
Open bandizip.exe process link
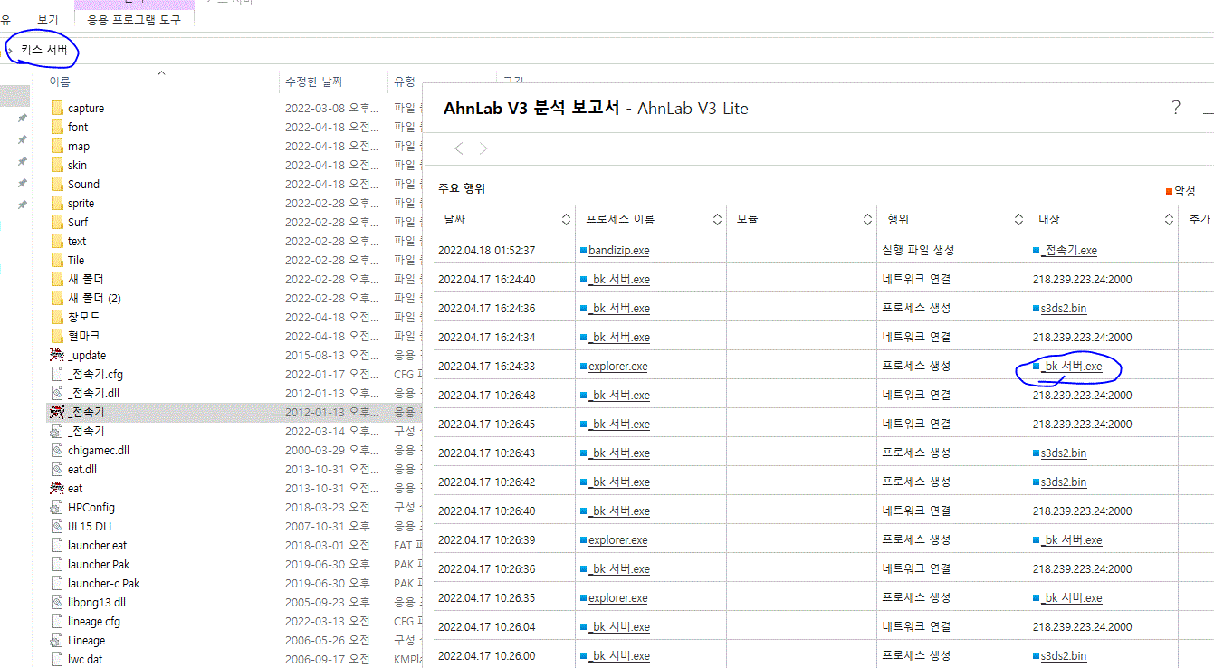tap(618, 250)
